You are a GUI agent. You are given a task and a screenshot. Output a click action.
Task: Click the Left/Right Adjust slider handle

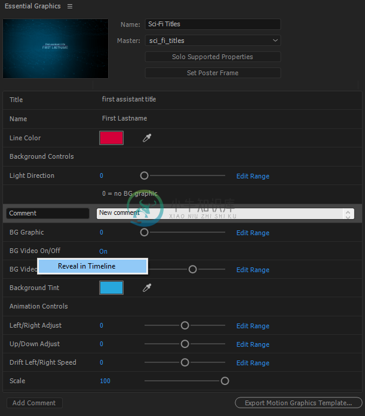185,325
